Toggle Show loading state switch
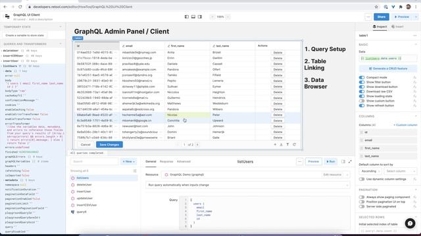 [362, 96]
